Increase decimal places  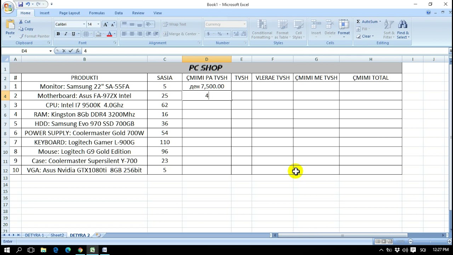[236, 34]
